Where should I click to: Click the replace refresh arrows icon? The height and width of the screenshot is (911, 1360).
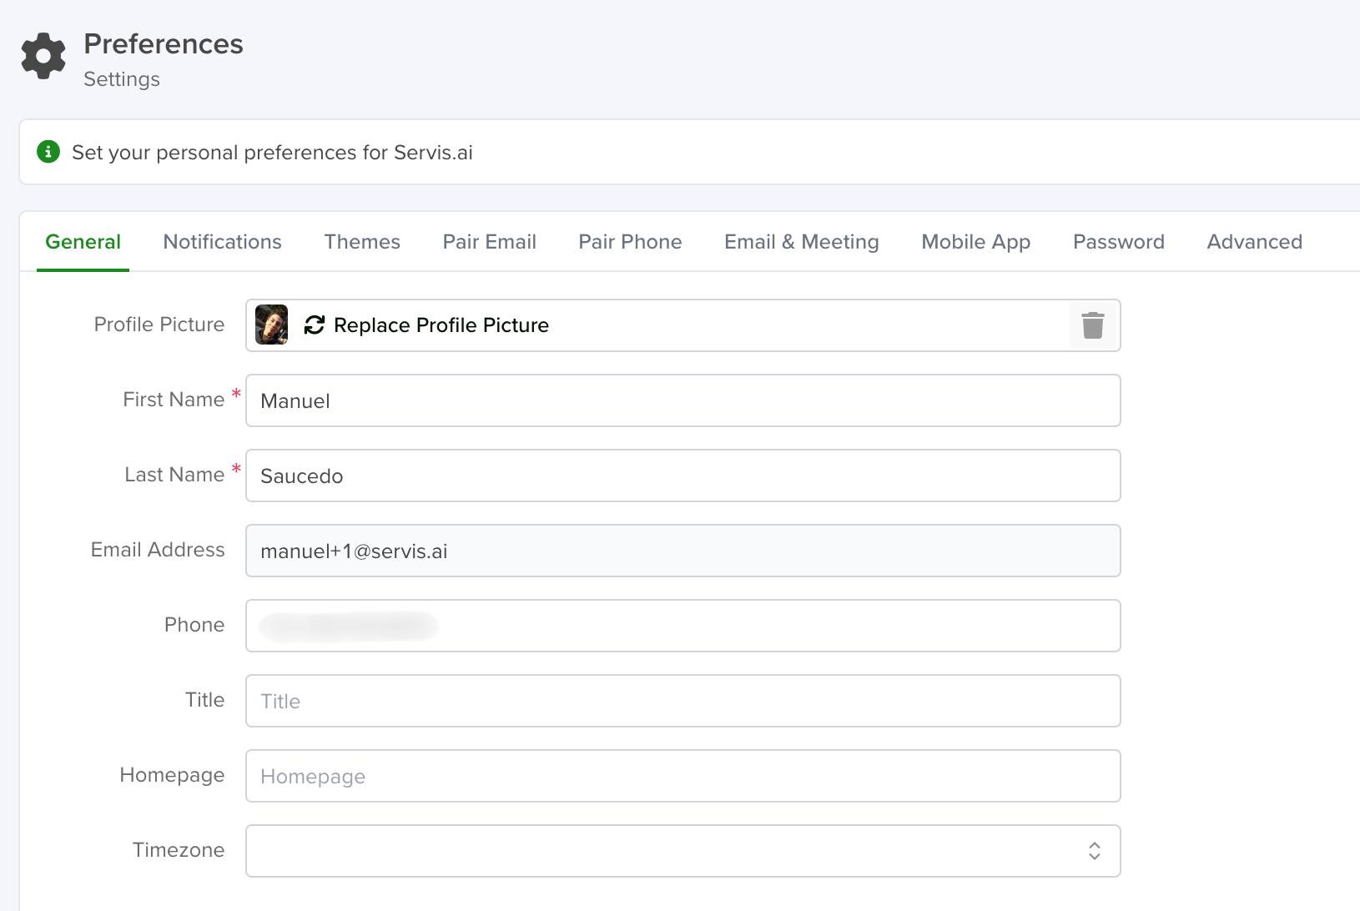point(315,325)
